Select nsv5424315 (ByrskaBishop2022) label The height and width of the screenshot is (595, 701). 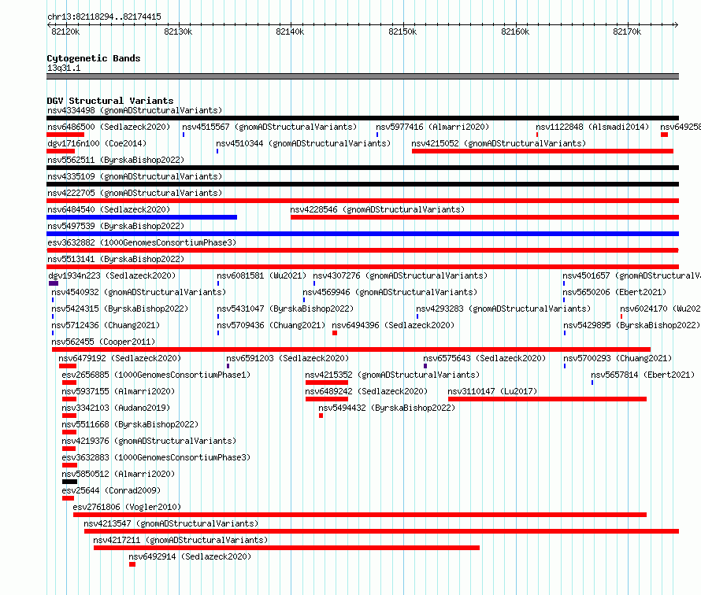(120, 309)
